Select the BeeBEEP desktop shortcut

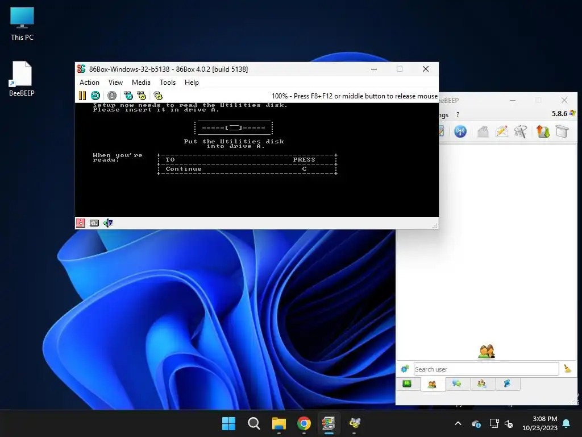coord(22,79)
